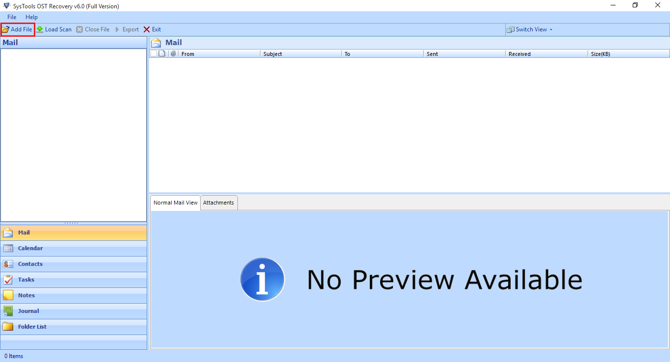670x362 pixels.
Task: Click the sidebar splitter grip dots
Action: (x=72, y=223)
